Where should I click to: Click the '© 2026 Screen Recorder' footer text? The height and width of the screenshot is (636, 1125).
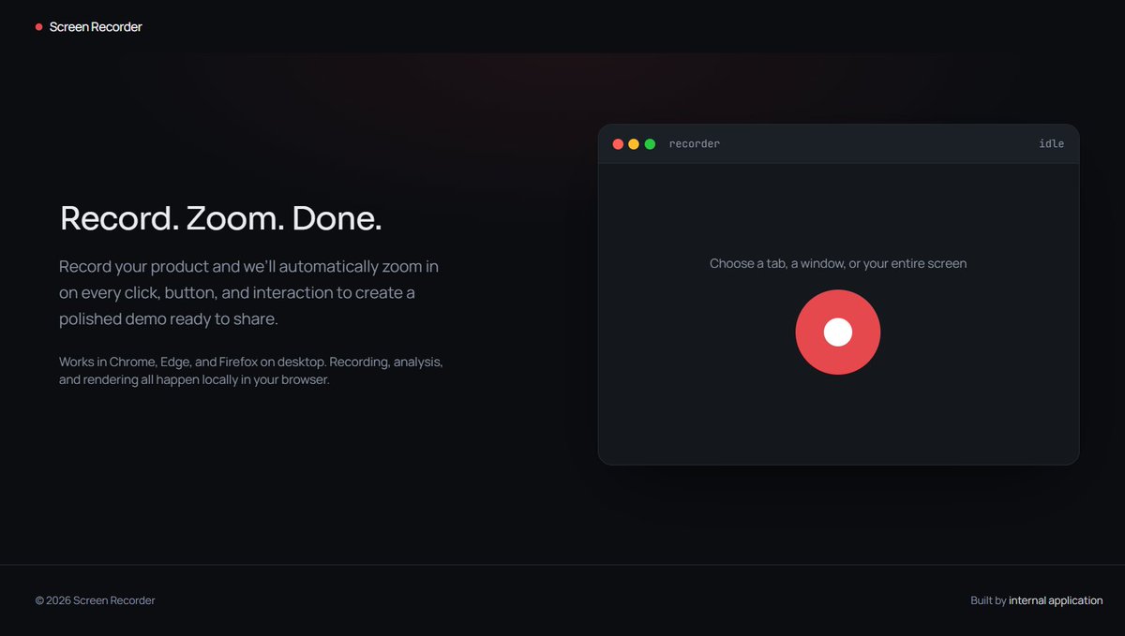(96, 600)
